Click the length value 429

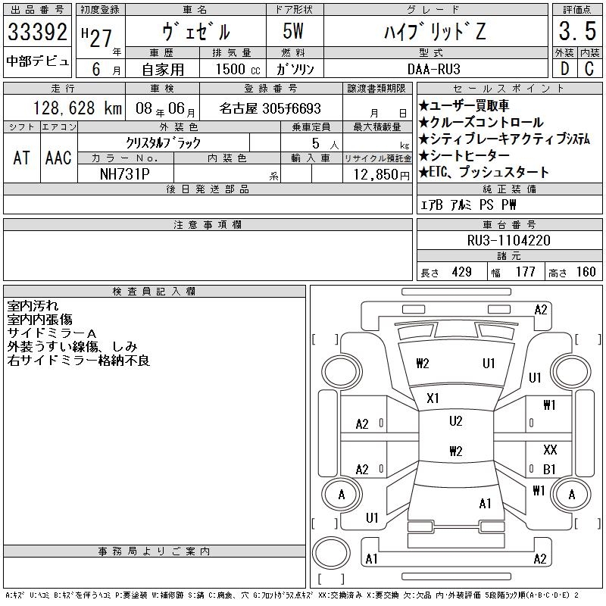pyautogui.click(x=462, y=272)
